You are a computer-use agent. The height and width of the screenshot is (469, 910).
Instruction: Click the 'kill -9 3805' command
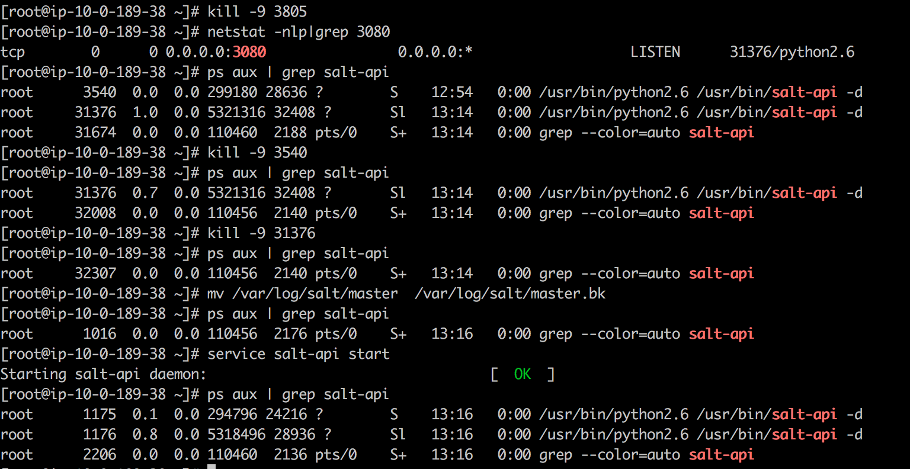click(x=257, y=12)
